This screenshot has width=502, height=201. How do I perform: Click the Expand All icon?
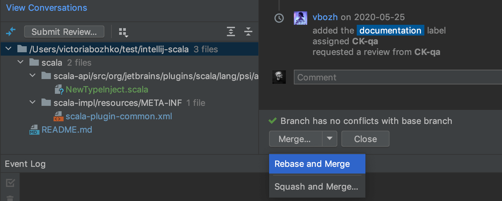tap(231, 32)
